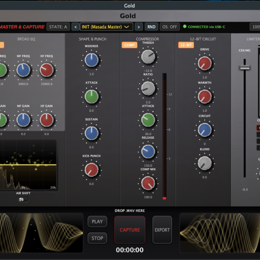
Task: Click the grey Blend knob
Action: (205, 163)
